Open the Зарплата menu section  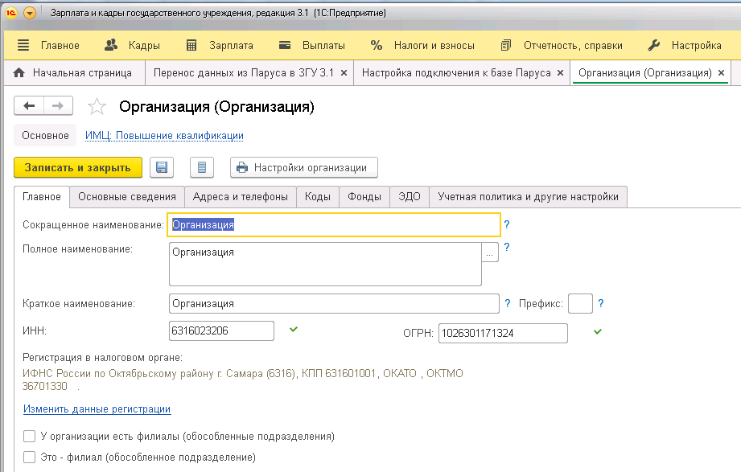coord(220,45)
